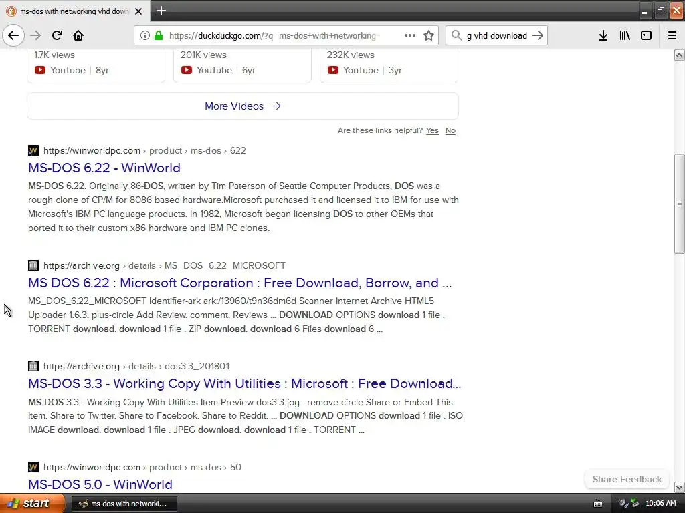Close the ms-dos search tab
The height and width of the screenshot is (513, 685).
(x=138, y=11)
